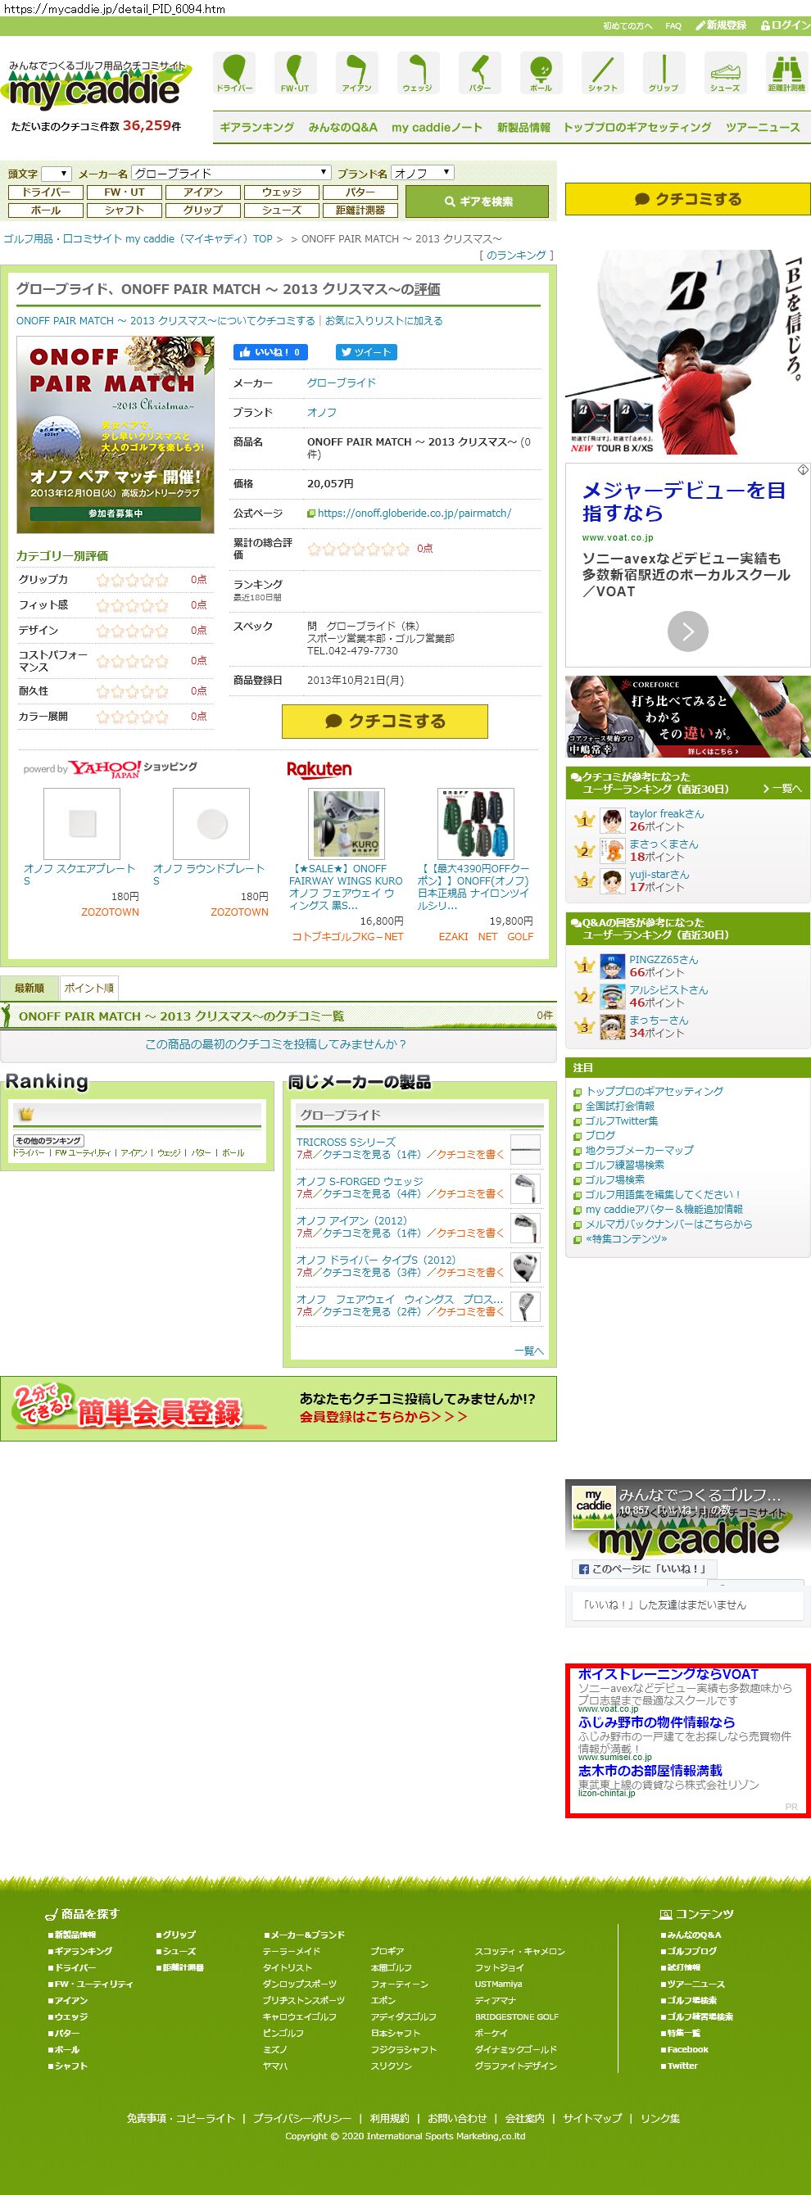The height and width of the screenshot is (2195, 811).
Task: Open the Putter category icon
Action: tap(479, 72)
